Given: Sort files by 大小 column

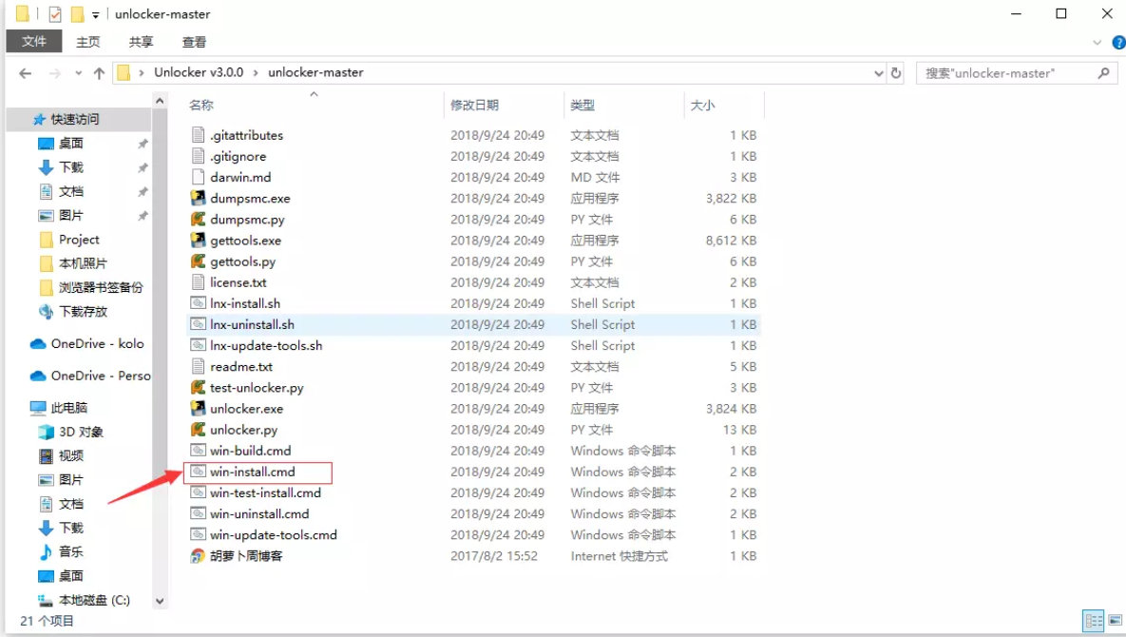Looking at the screenshot, I should tap(702, 105).
